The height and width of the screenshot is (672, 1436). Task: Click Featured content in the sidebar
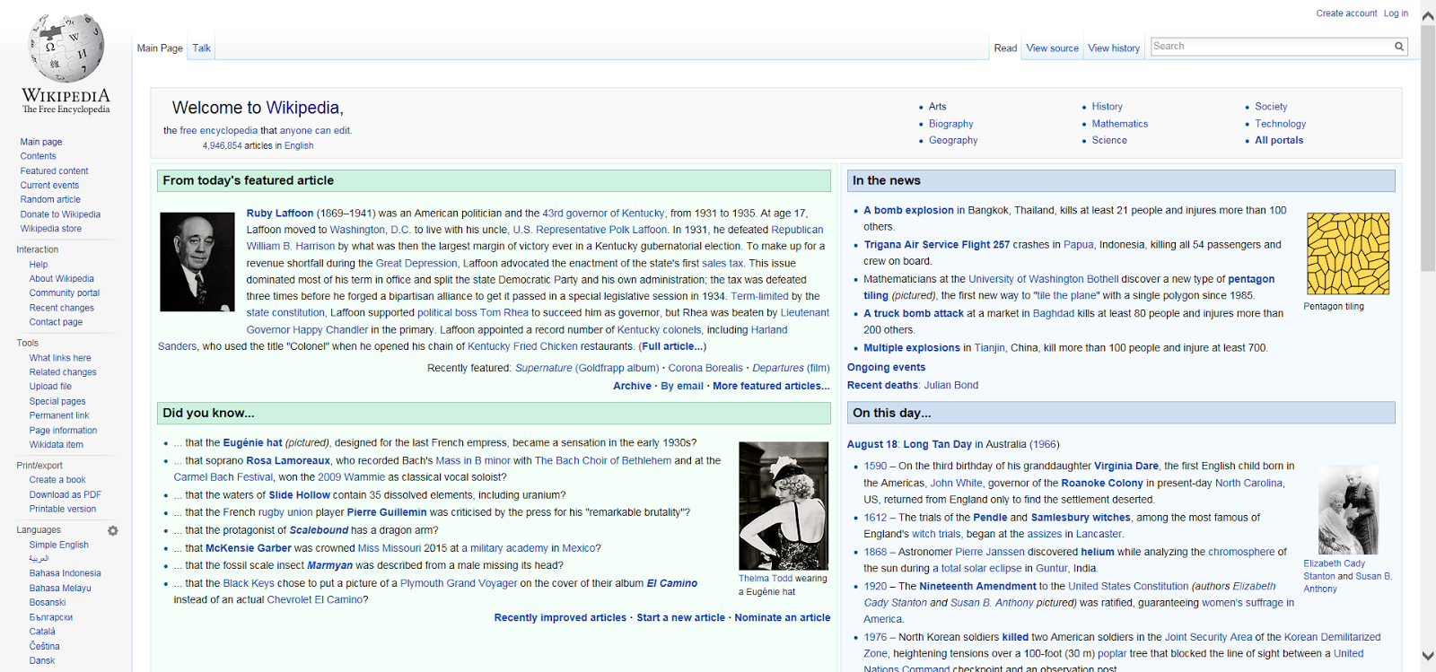click(x=55, y=171)
